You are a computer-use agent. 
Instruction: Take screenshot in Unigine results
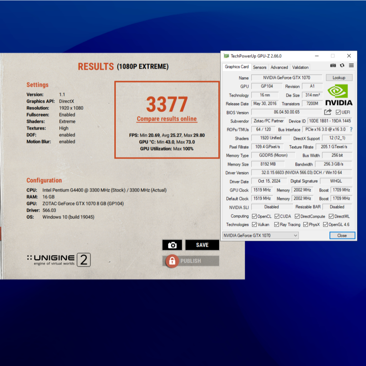(172, 245)
